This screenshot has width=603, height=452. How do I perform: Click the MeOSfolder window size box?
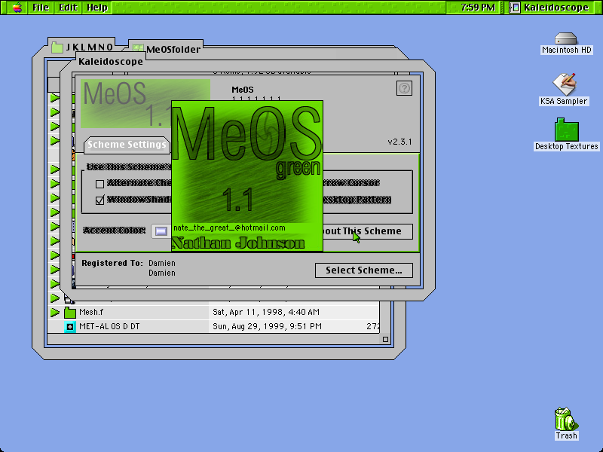(385, 339)
